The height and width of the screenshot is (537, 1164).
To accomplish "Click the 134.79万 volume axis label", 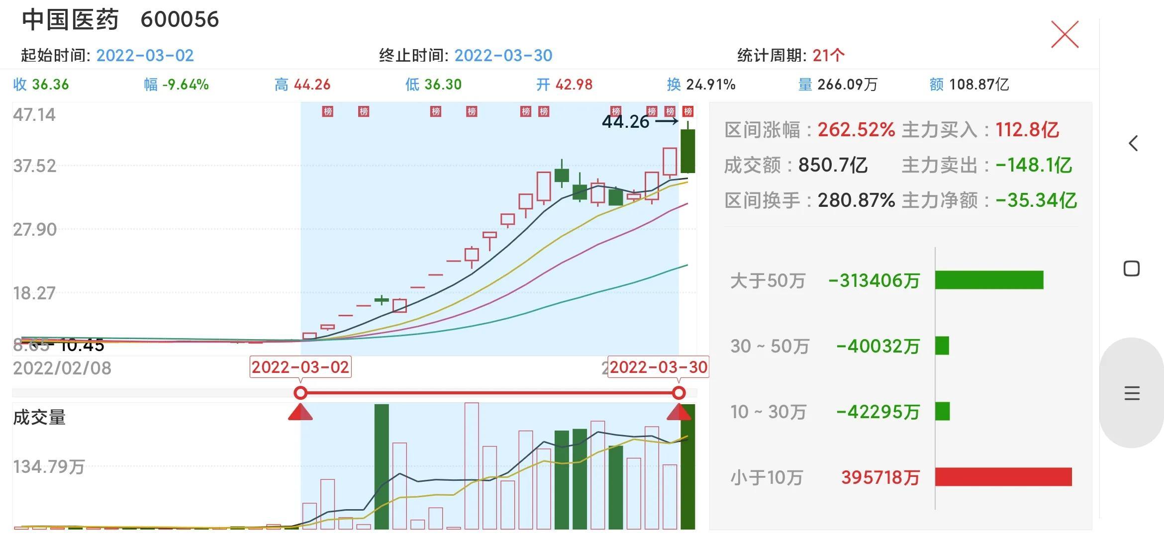I will coord(49,467).
